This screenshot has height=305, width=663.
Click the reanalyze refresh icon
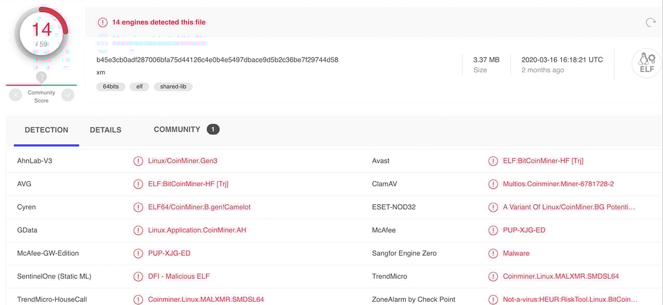pos(651,22)
